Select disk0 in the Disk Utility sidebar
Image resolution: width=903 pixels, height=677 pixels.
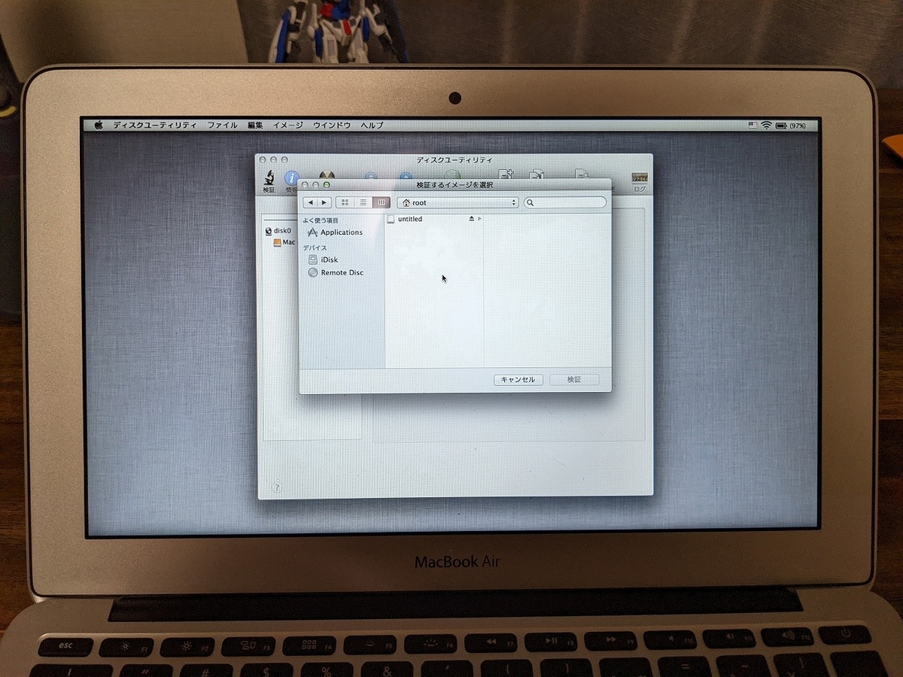(x=278, y=231)
